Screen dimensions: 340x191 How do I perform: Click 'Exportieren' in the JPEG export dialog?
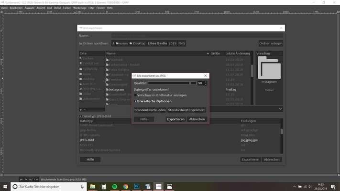pos(175,119)
